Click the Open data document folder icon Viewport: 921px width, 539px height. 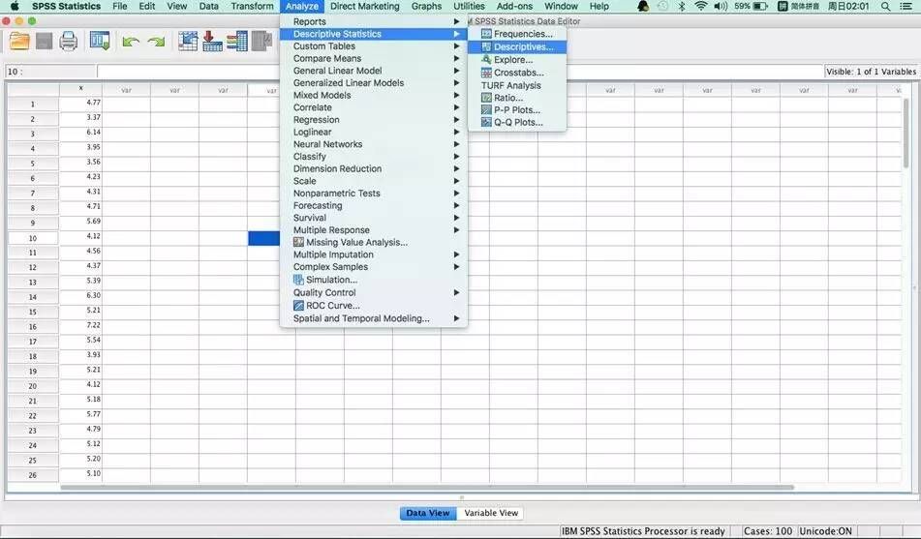pos(19,42)
